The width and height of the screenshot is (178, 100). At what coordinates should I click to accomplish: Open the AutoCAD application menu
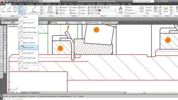[2, 2]
